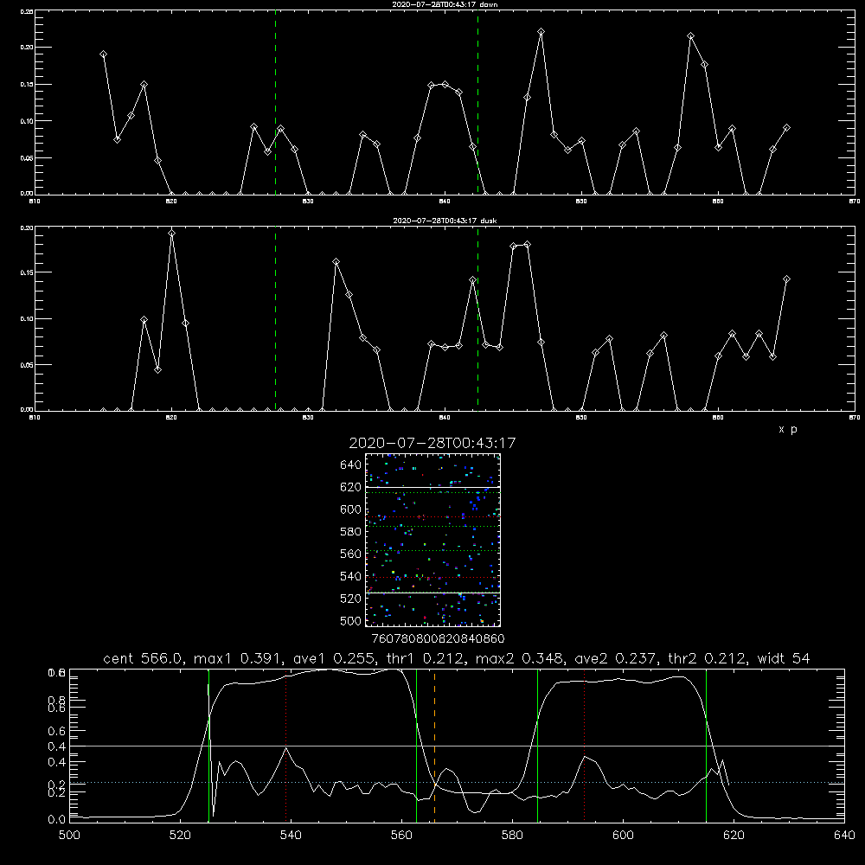Viewport: 865px width, 865px height.
Task: Click the right green dashed line in dawn plot
Action: (x=477, y=102)
